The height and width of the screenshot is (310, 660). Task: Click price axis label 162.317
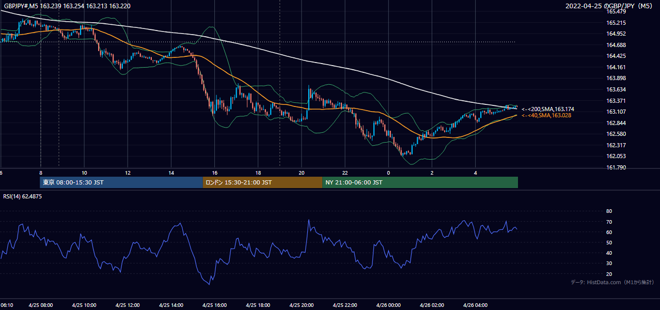click(616, 145)
